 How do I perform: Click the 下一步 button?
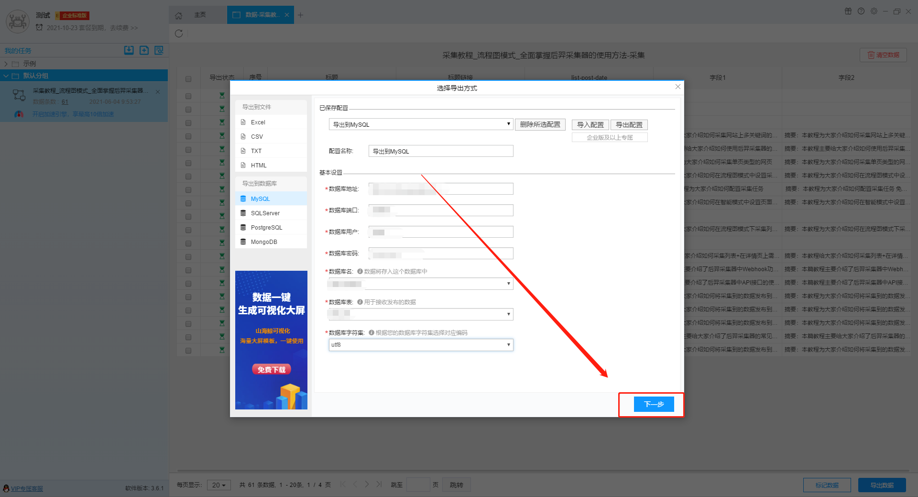pos(654,404)
